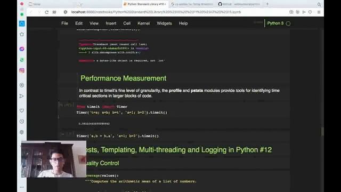341x192 pixels.
Task: Open the Speed Dial grid icon
Action: (x=54, y=12)
